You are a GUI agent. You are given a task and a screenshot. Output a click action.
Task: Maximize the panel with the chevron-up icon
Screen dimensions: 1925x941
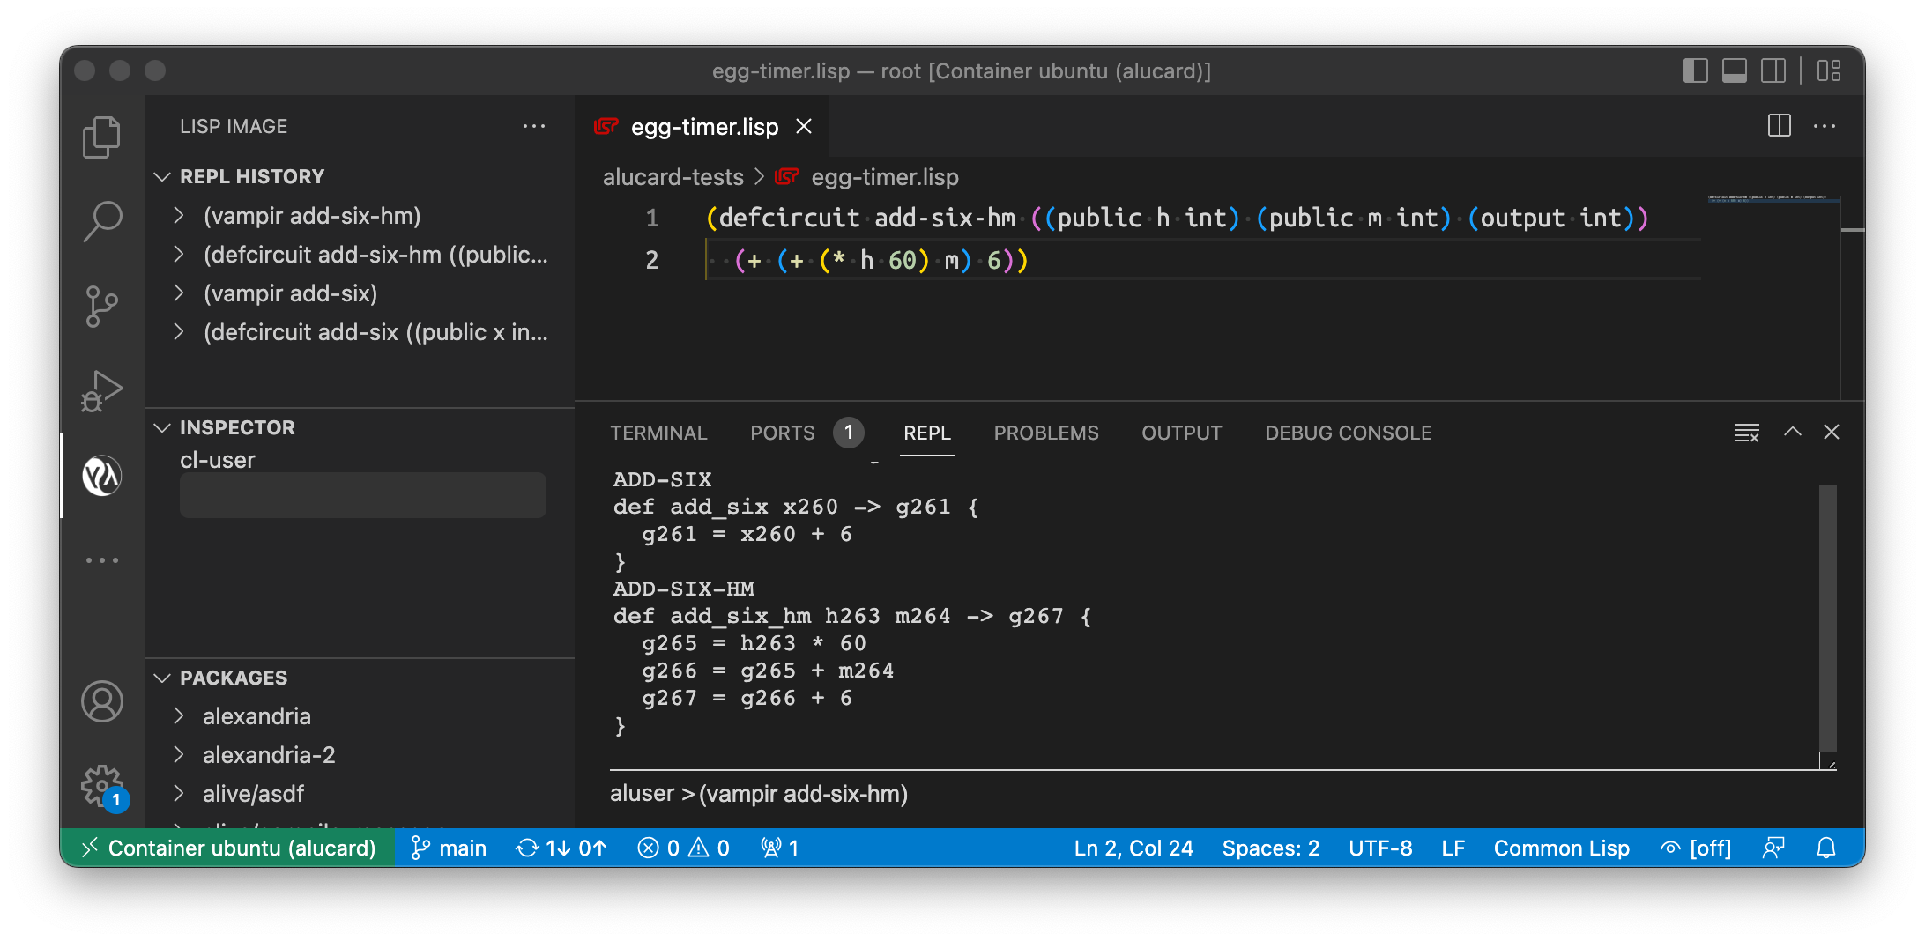click(x=1793, y=432)
